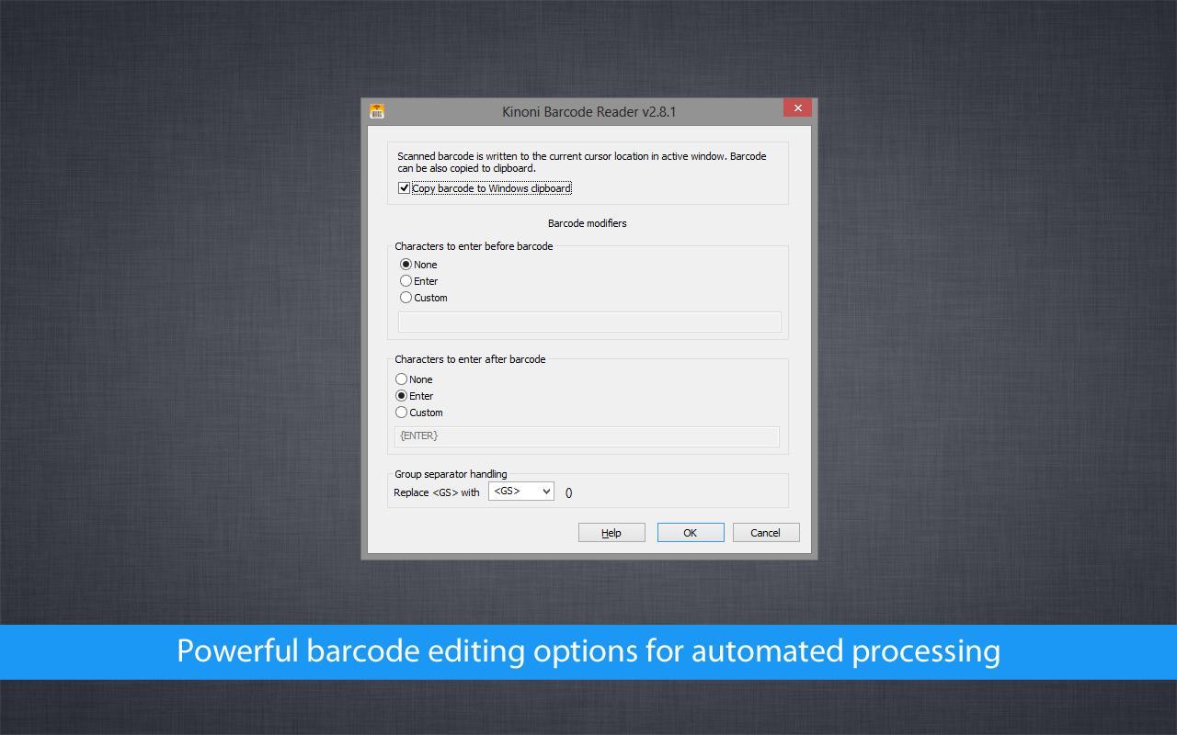This screenshot has width=1177, height=735.
Task: Select Enter for characters before barcode
Action: 406,280
